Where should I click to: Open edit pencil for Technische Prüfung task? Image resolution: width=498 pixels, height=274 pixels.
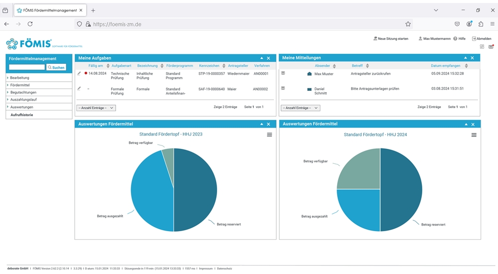[79, 73]
